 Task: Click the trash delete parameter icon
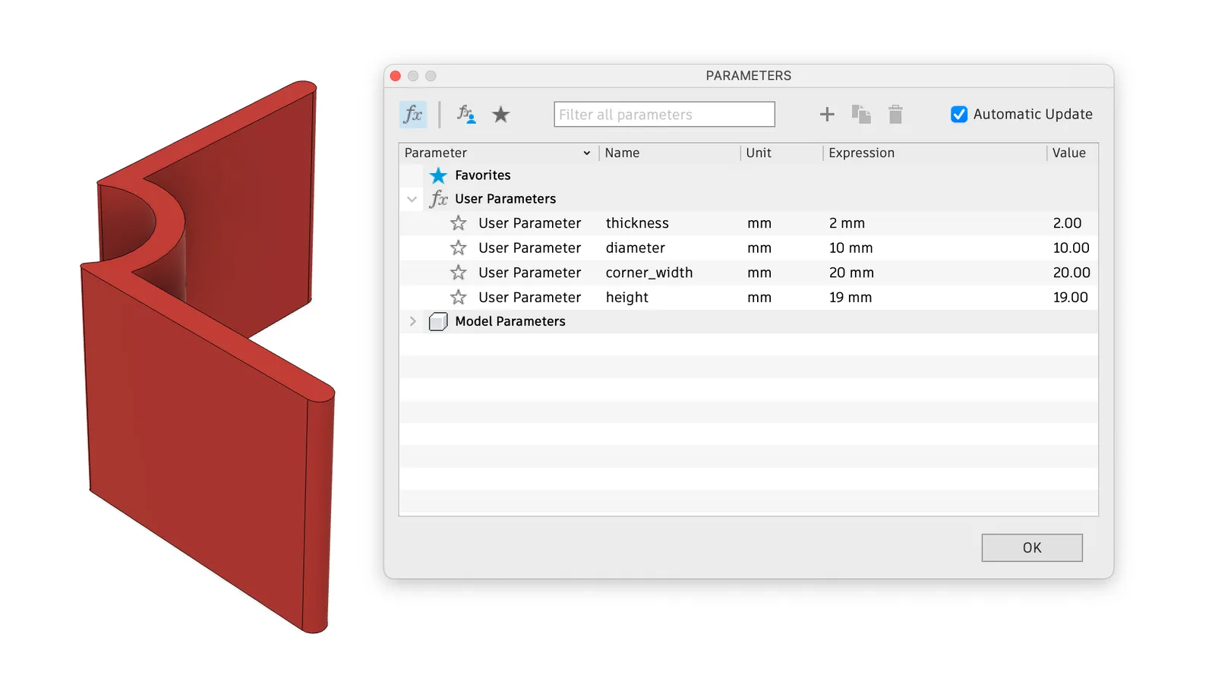(x=895, y=115)
